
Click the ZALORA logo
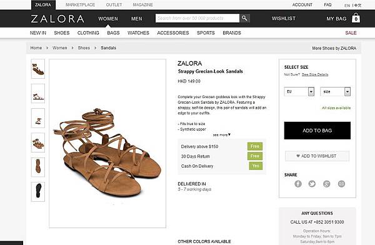[57, 19]
